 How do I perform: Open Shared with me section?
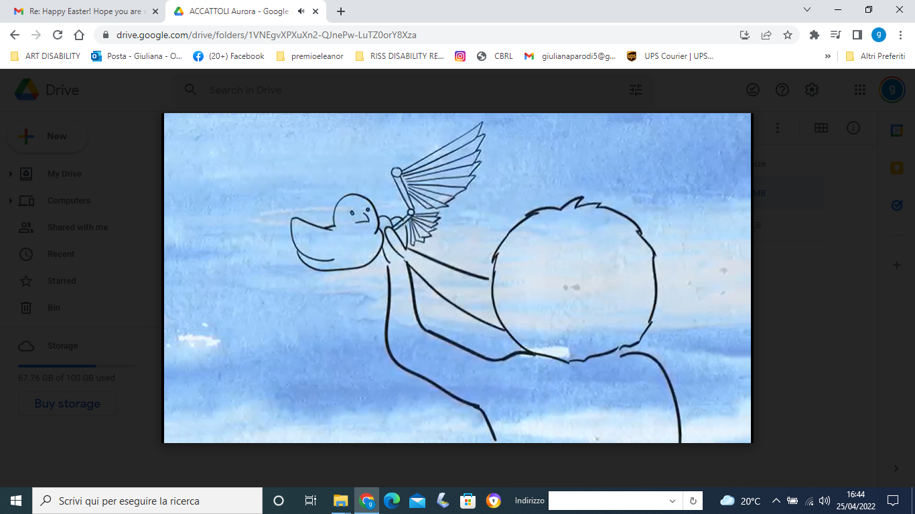tap(77, 228)
